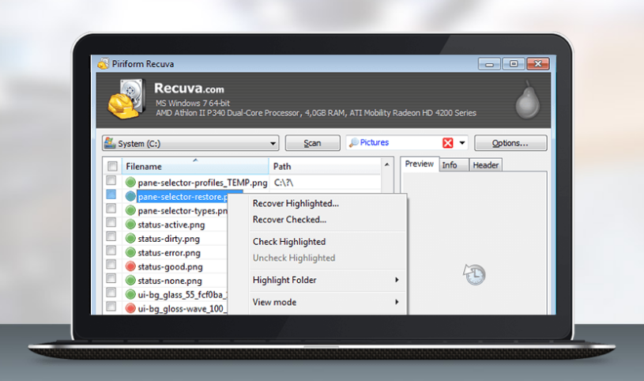
Task: Click the C:\?\ path cell
Action: (x=284, y=183)
